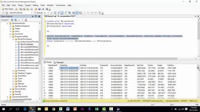Select the OrderDate cell in row 1
Viewport: 200px width, 112px height.
pos(69,68)
